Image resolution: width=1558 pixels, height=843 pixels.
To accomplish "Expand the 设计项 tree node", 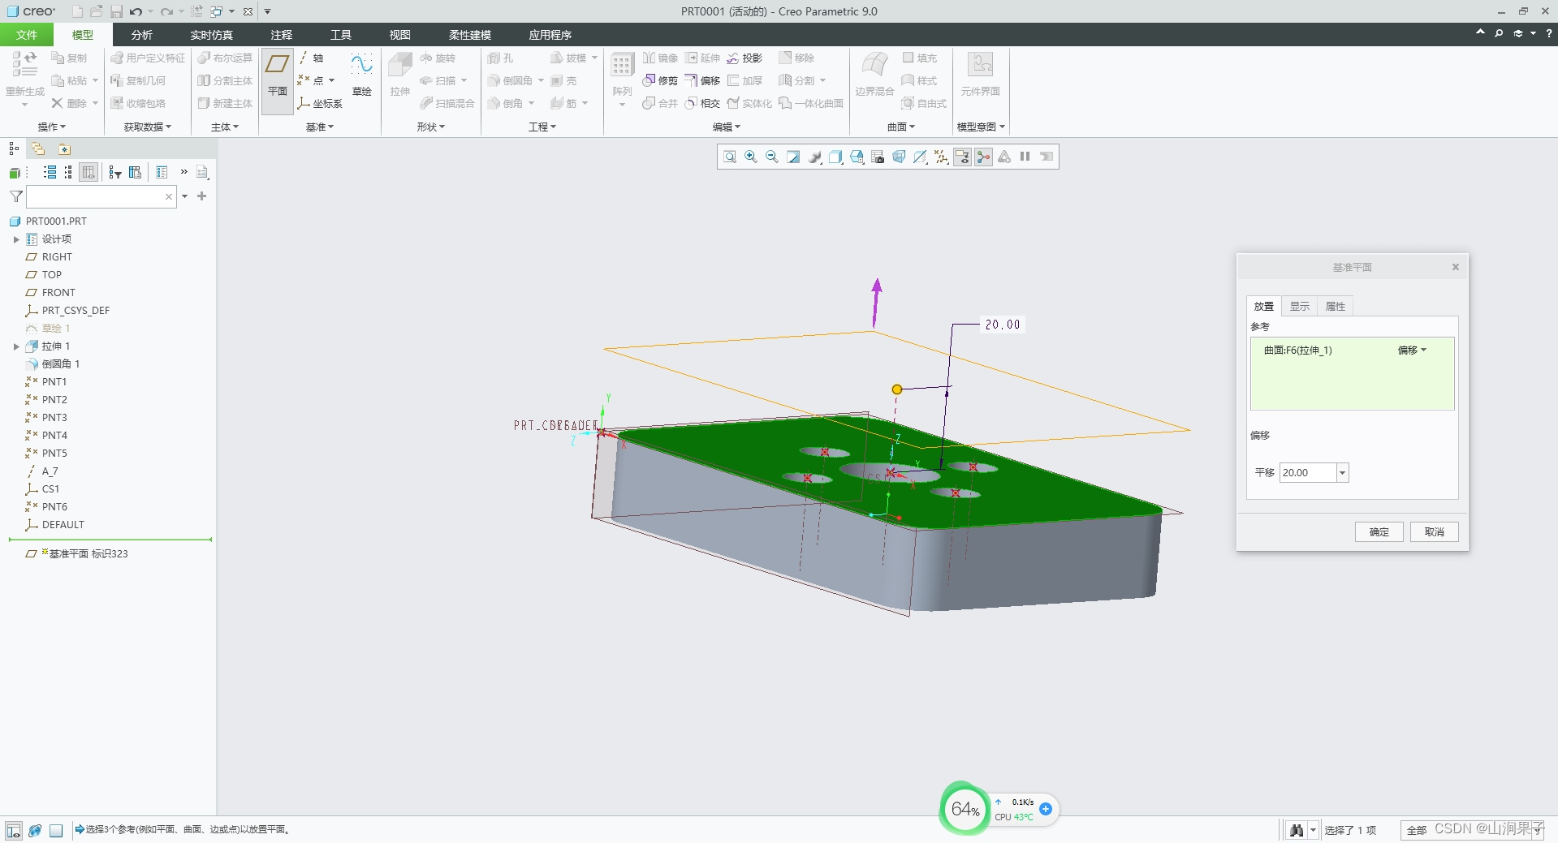I will tap(16, 239).
